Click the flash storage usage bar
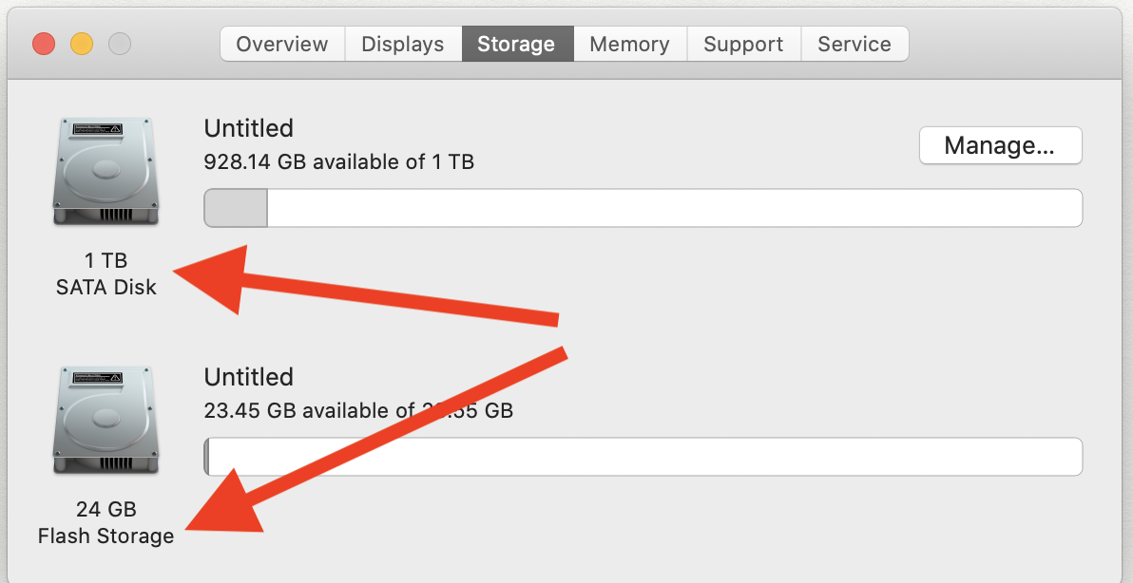This screenshot has width=1133, height=583. pos(644,457)
